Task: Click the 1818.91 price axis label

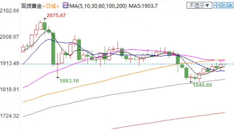Action: click(10, 90)
